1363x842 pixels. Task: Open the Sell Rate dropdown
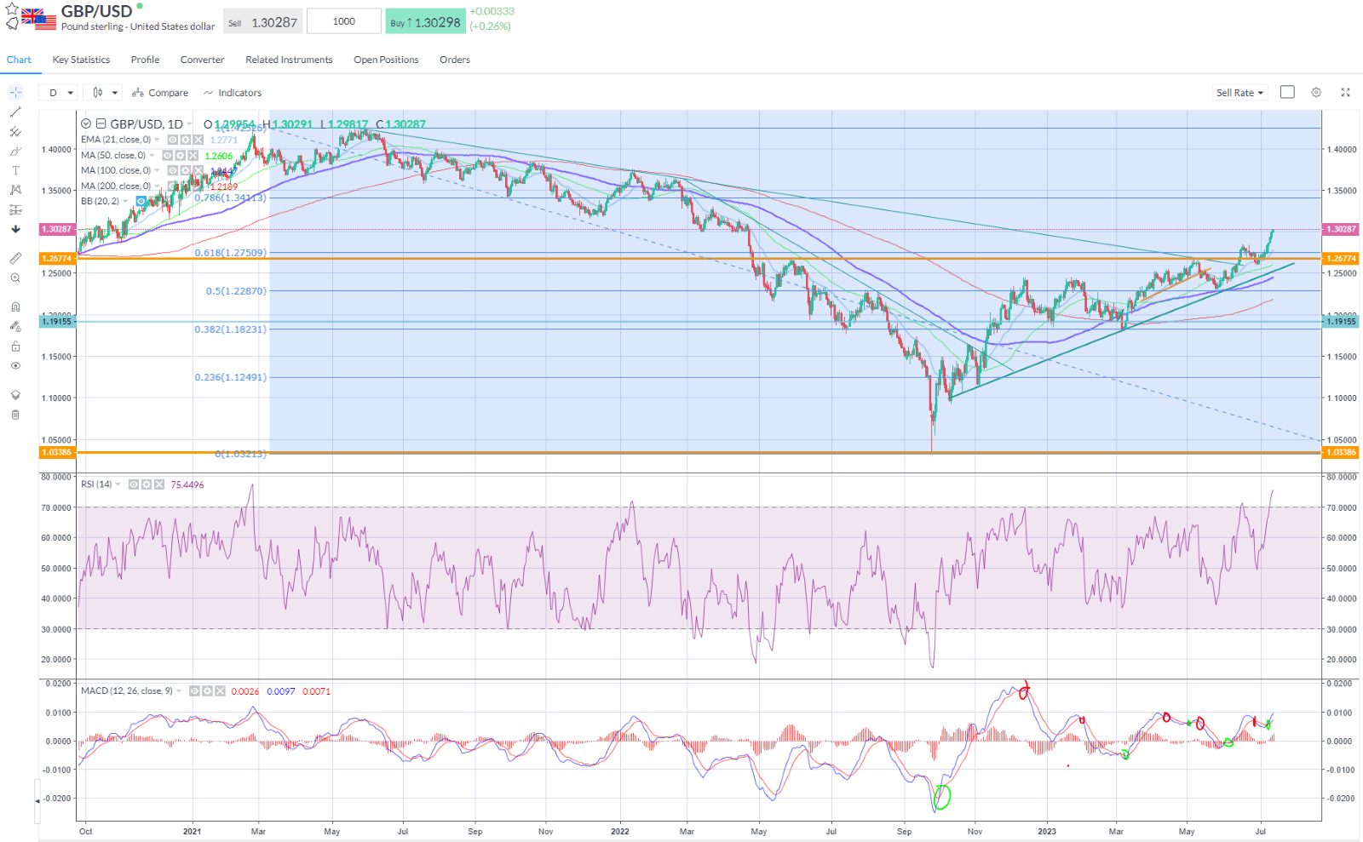coord(1240,93)
